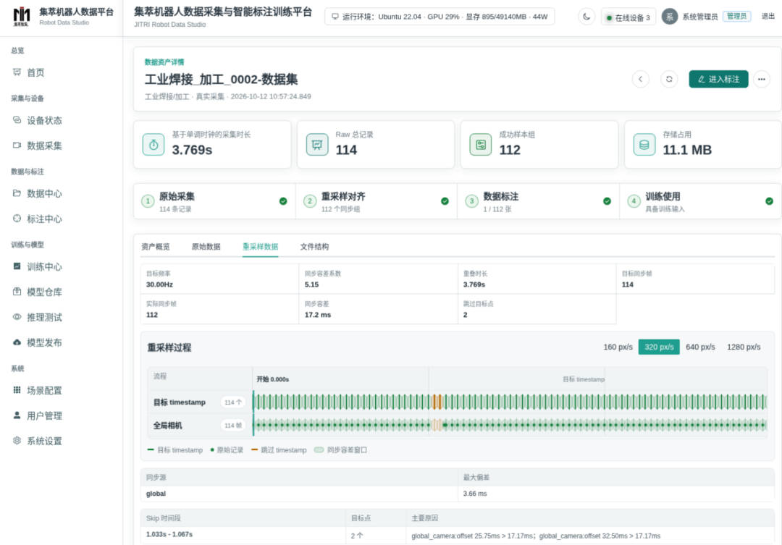Viewport: 782px width, 545px height.
Task: Click the back arrow button
Action: tap(640, 80)
